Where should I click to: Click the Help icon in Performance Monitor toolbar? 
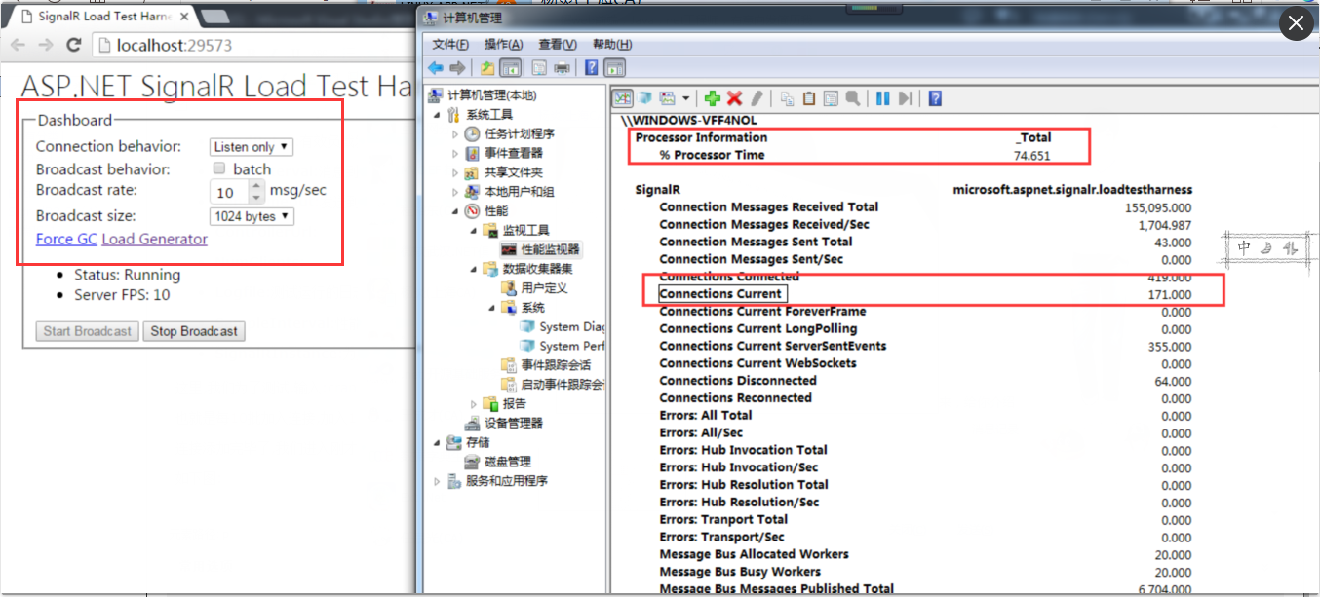pyautogui.click(x=935, y=98)
